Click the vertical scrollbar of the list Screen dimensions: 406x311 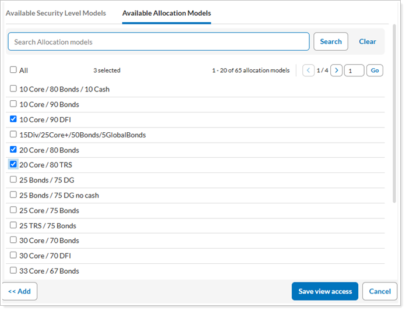(394, 114)
